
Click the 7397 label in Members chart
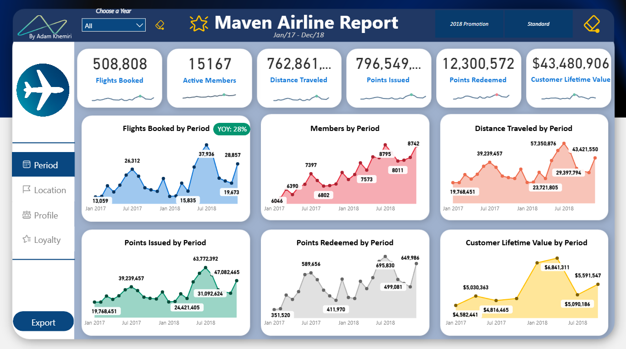(311, 165)
